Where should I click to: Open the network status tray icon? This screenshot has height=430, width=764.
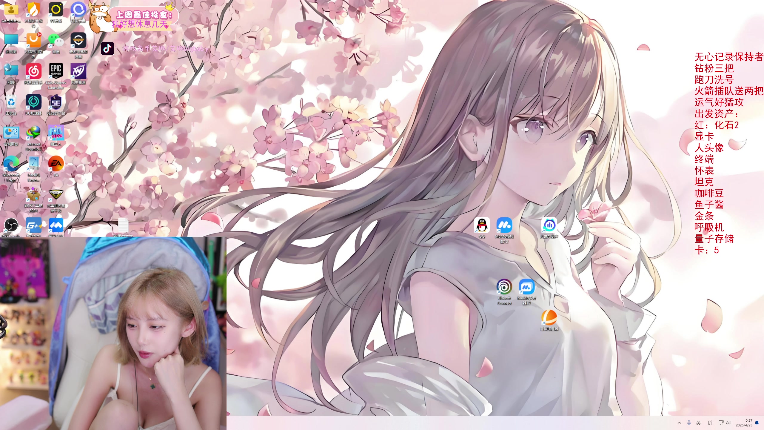point(721,423)
